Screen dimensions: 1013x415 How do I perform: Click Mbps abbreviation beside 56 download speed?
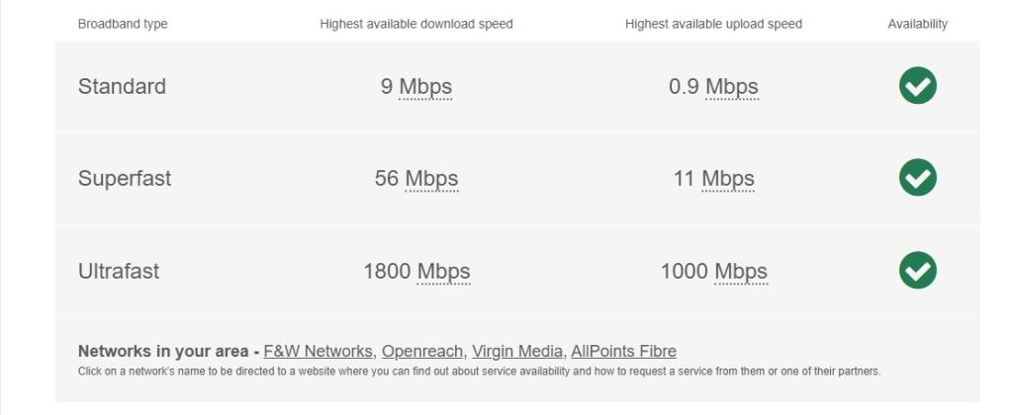431,179
